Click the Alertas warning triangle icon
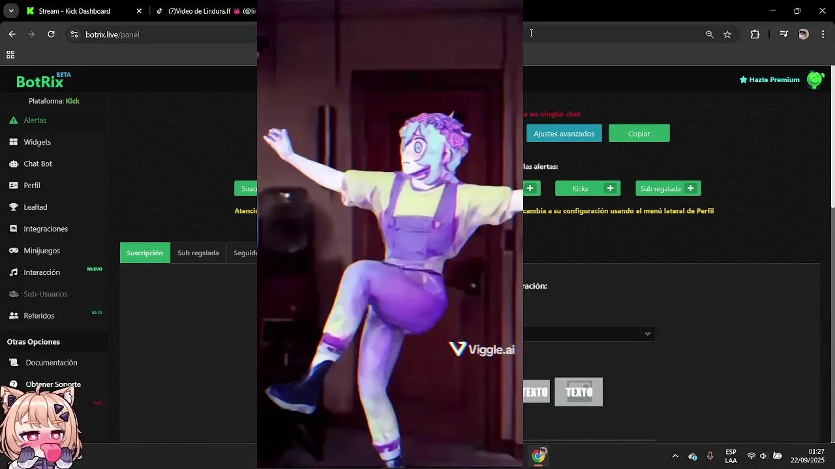The image size is (835, 469). click(x=13, y=120)
